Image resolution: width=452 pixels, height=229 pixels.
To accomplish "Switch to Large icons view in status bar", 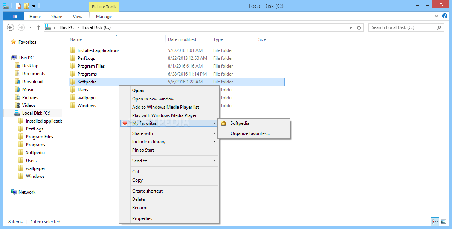I will coord(444,221).
